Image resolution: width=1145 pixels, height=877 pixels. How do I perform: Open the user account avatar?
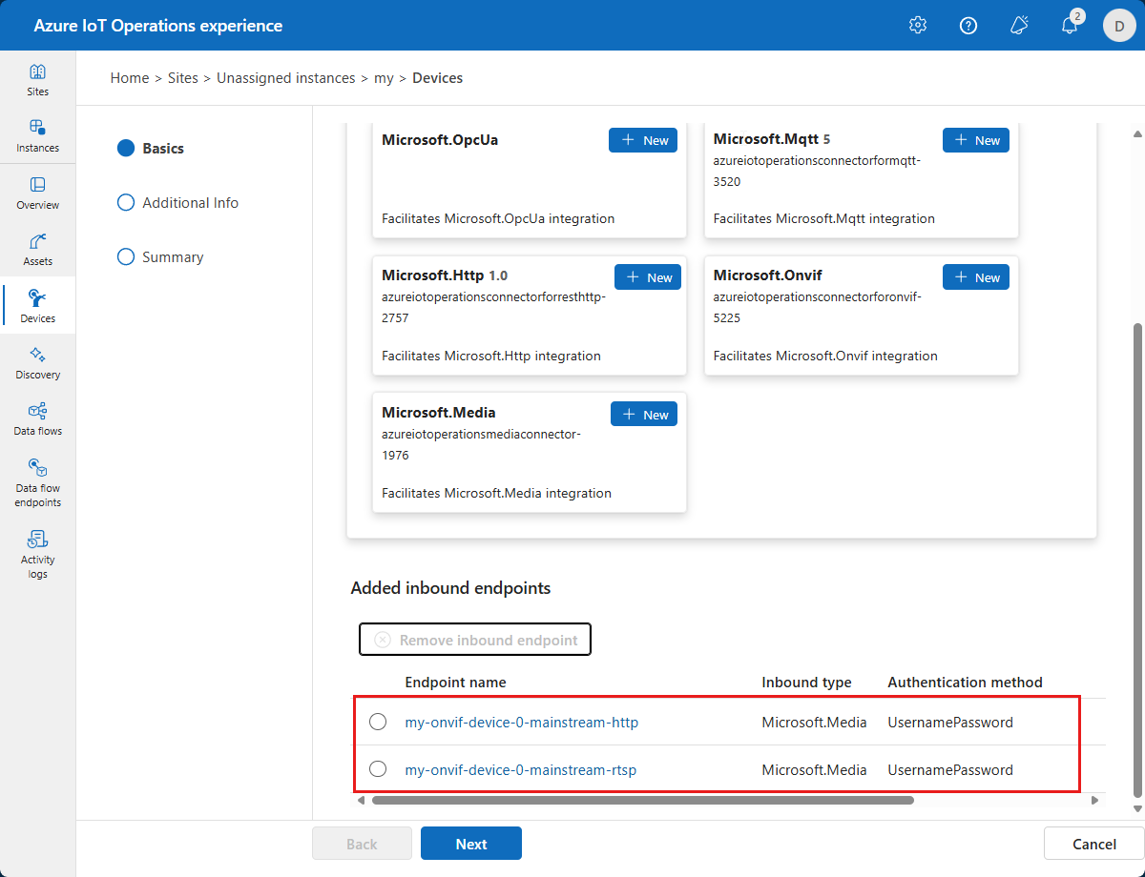[x=1119, y=26]
